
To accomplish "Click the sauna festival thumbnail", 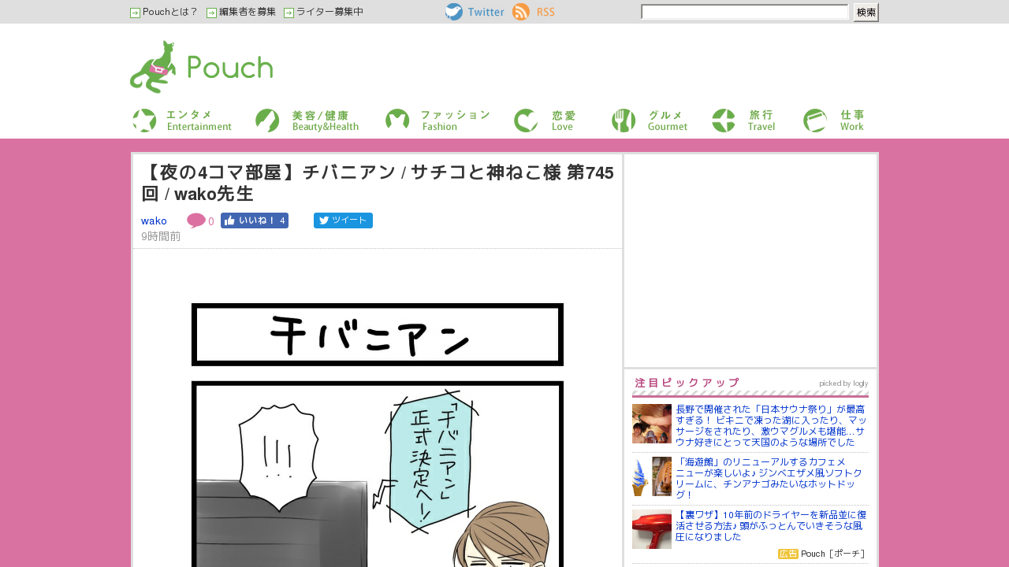I will (x=652, y=424).
